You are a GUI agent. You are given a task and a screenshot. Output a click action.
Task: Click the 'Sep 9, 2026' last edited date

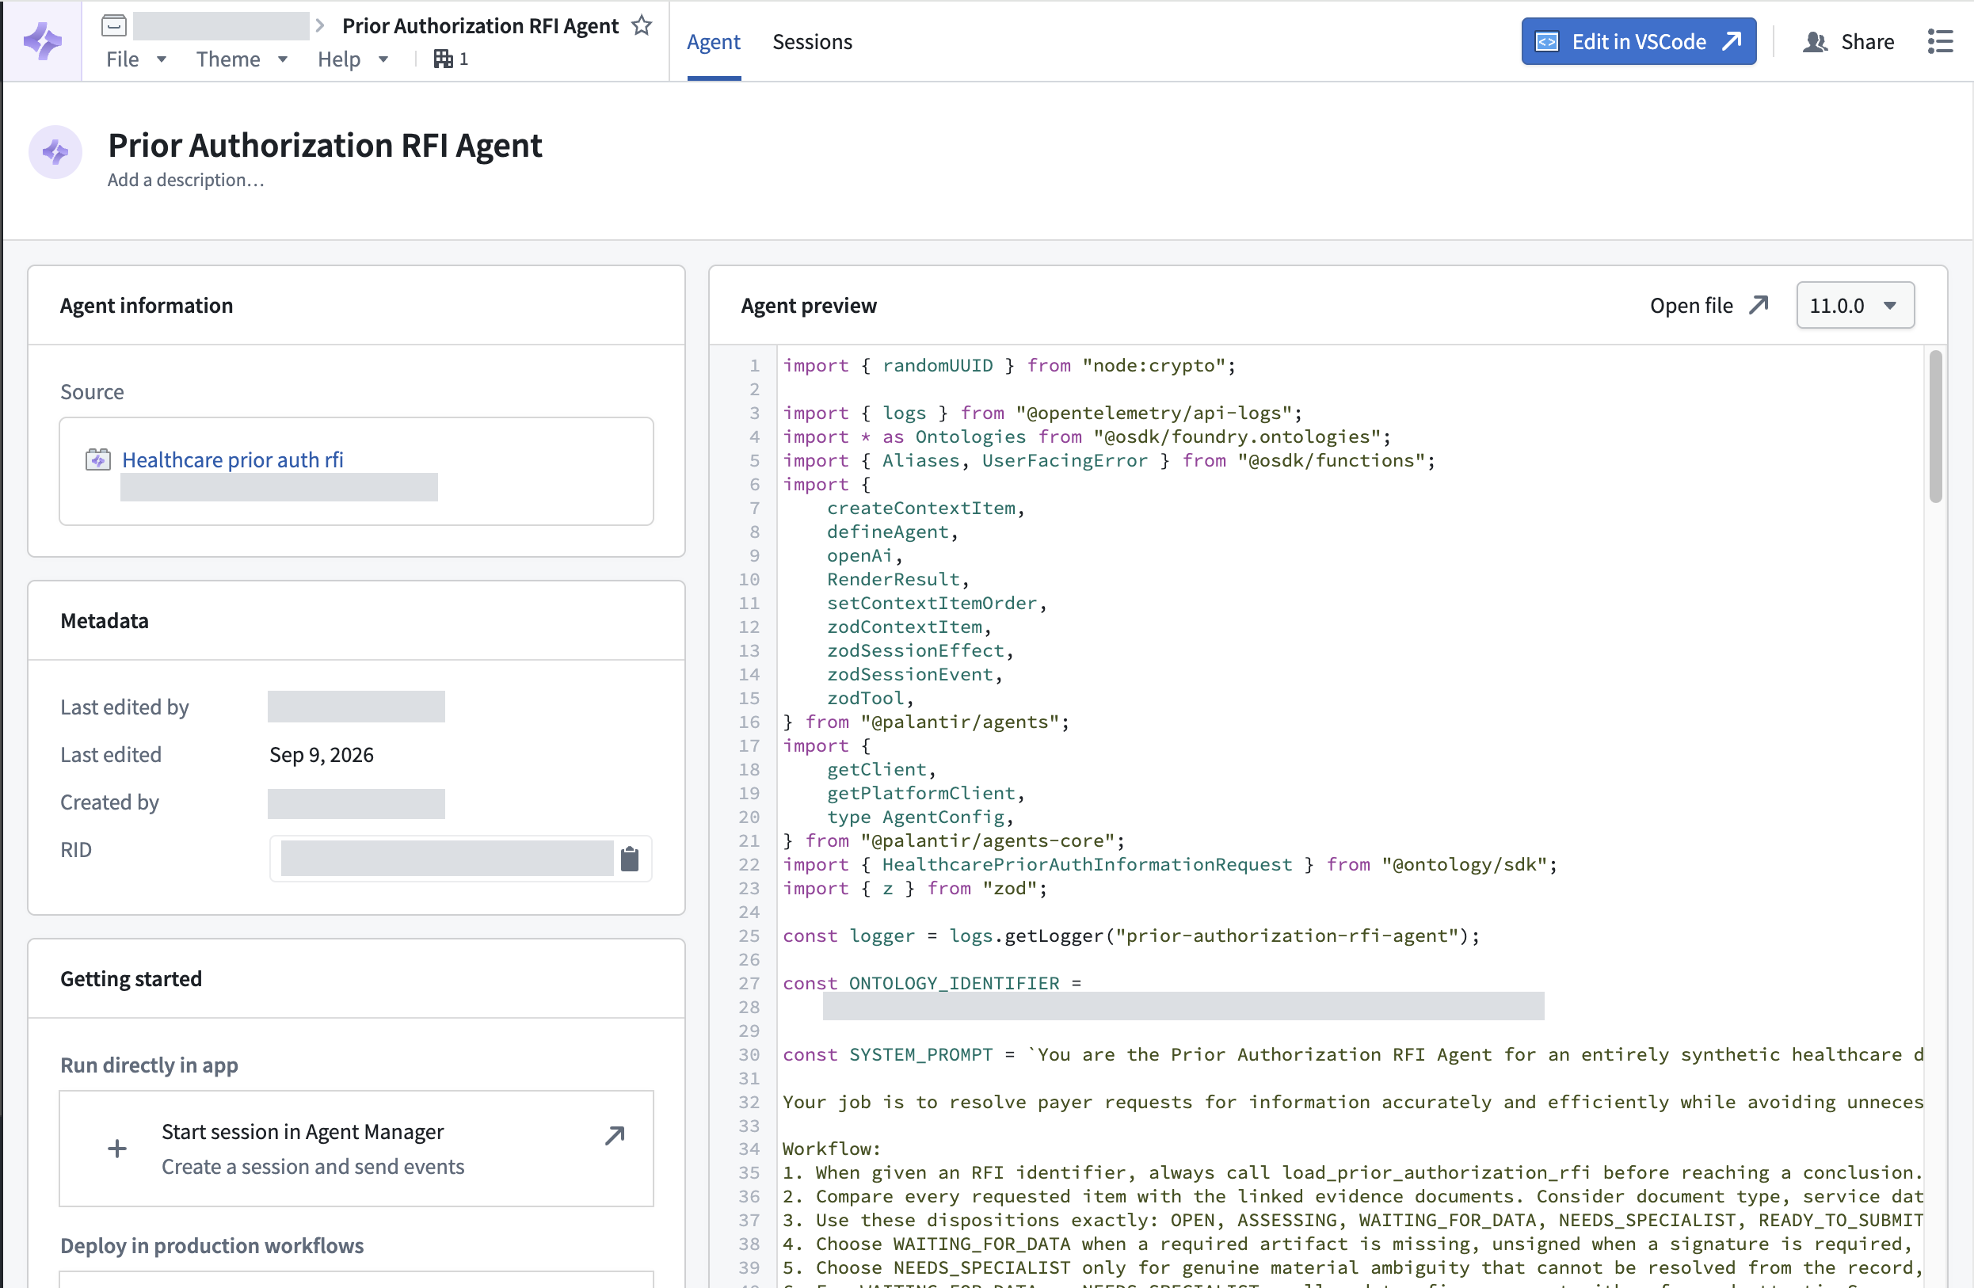[321, 755]
